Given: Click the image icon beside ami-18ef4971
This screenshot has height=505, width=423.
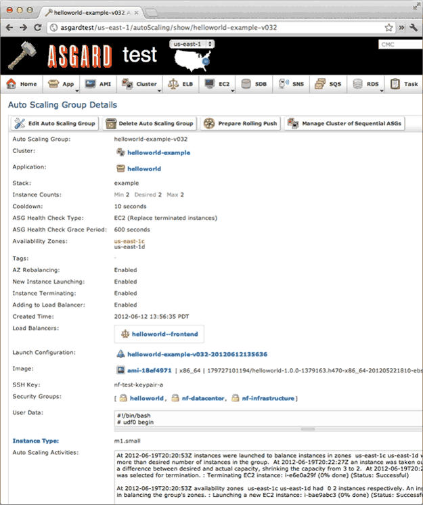Looking at the screenshot, I should pyautogui.click(x=120, y=370).
